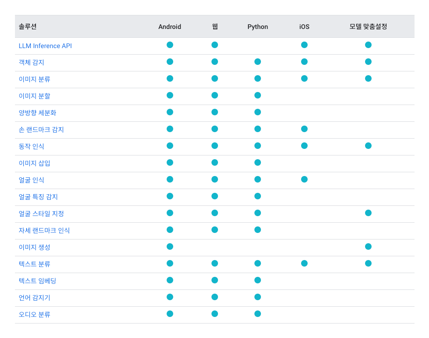This screenshot has height=338, width=429.
Task: Click the Android support dot for LLM Inference API
Action: coord(170,45)
